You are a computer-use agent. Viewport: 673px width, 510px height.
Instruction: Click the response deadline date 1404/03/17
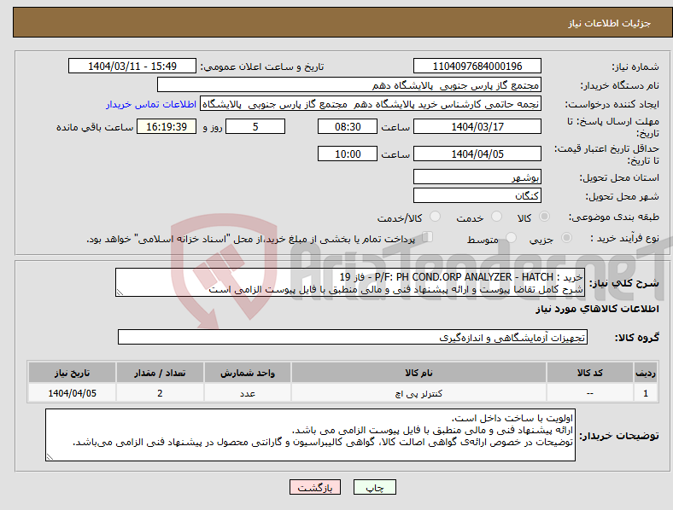tap(477, 127)
